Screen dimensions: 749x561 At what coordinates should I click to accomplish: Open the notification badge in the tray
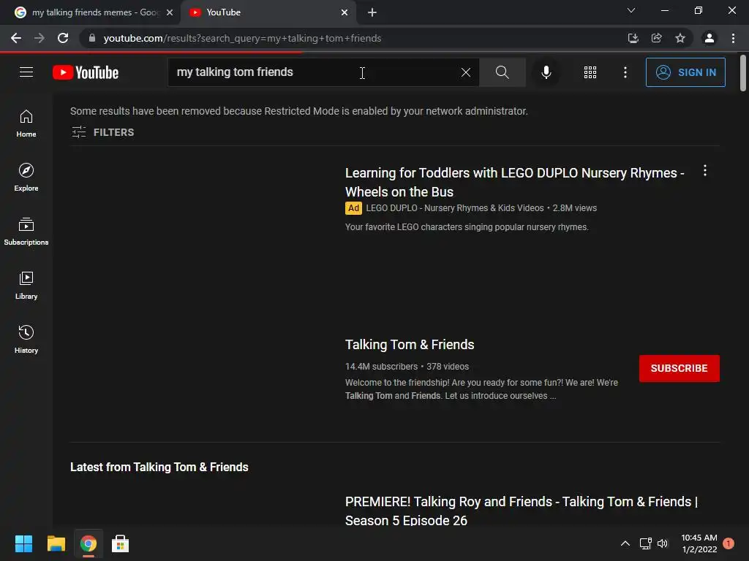click(x=729, y=543)
